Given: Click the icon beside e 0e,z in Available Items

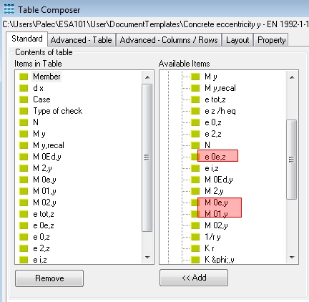Looking at the screenshot, I should point(195,157).
